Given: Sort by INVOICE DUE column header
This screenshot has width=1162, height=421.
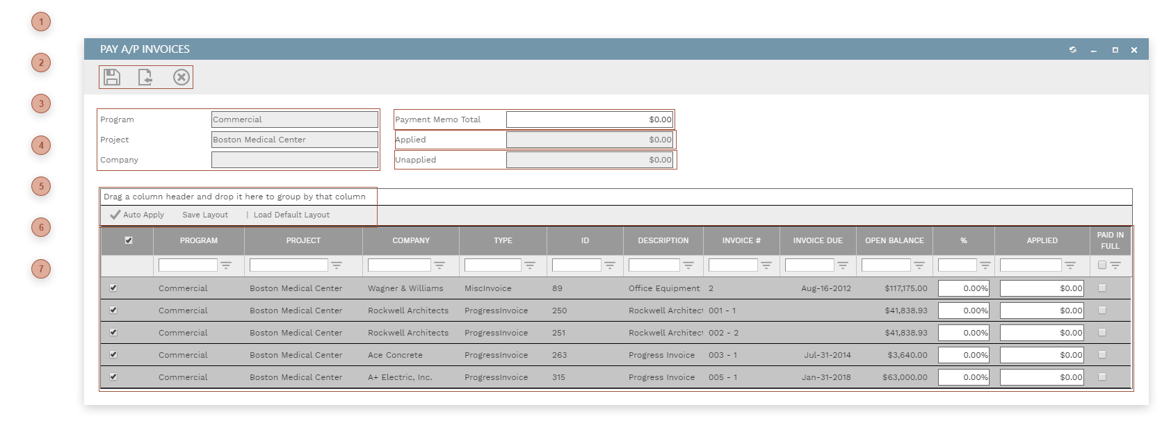Looking at the screenshot, I should coord(818,240).
